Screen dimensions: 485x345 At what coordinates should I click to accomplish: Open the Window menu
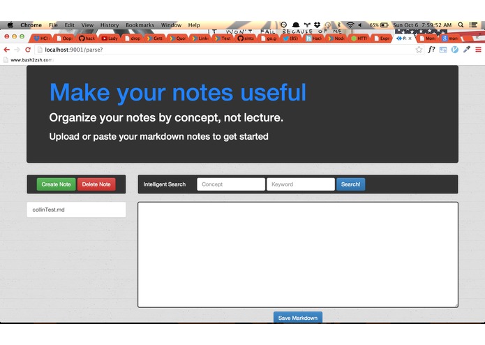coord(171,25)
